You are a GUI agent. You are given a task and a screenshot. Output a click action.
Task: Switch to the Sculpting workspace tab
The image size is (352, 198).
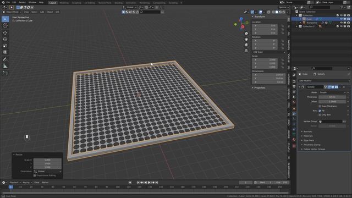[76, 3]
